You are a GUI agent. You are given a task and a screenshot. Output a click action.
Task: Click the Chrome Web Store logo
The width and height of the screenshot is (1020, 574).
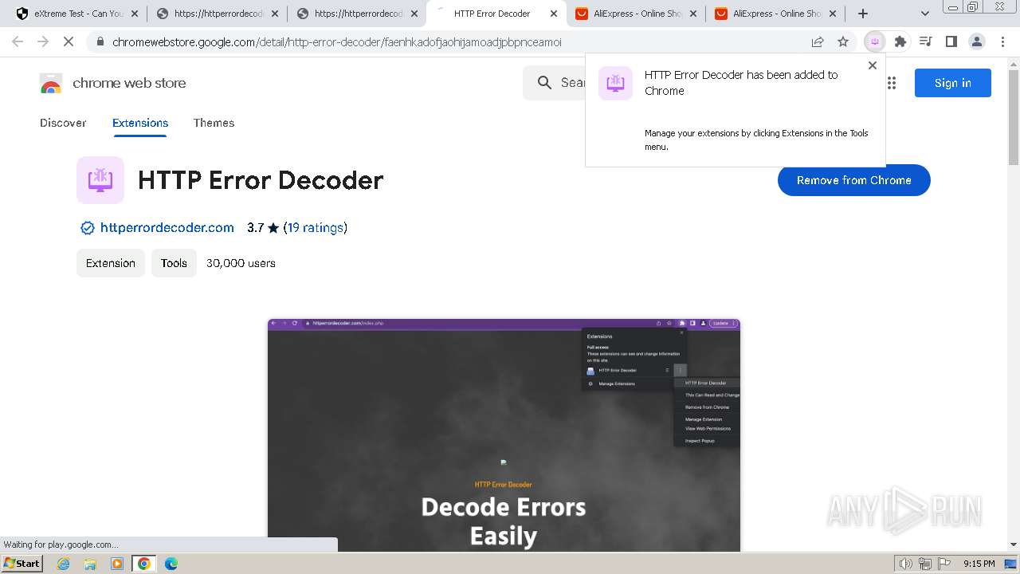pos(51,83)
